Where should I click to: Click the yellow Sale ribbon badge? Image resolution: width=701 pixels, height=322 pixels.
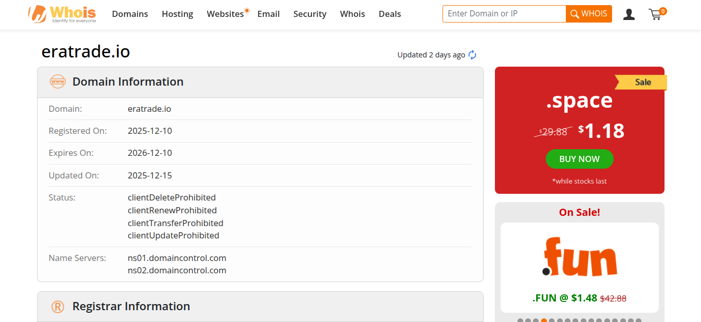(641, 82)
